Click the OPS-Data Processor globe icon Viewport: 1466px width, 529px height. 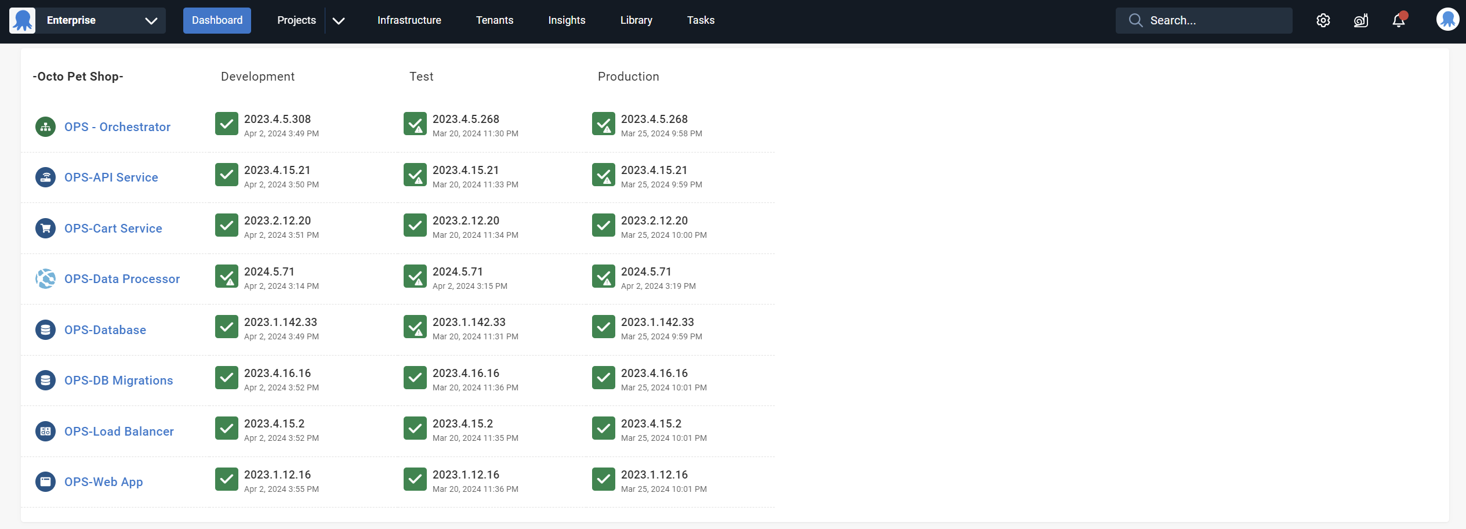[45, 278]
